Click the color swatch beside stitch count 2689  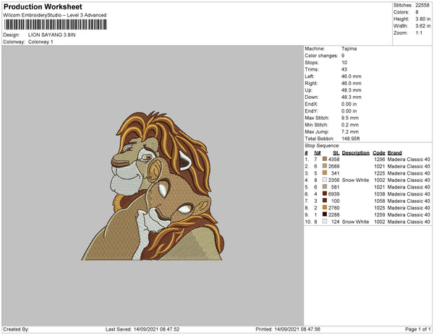tap(325, 166)
